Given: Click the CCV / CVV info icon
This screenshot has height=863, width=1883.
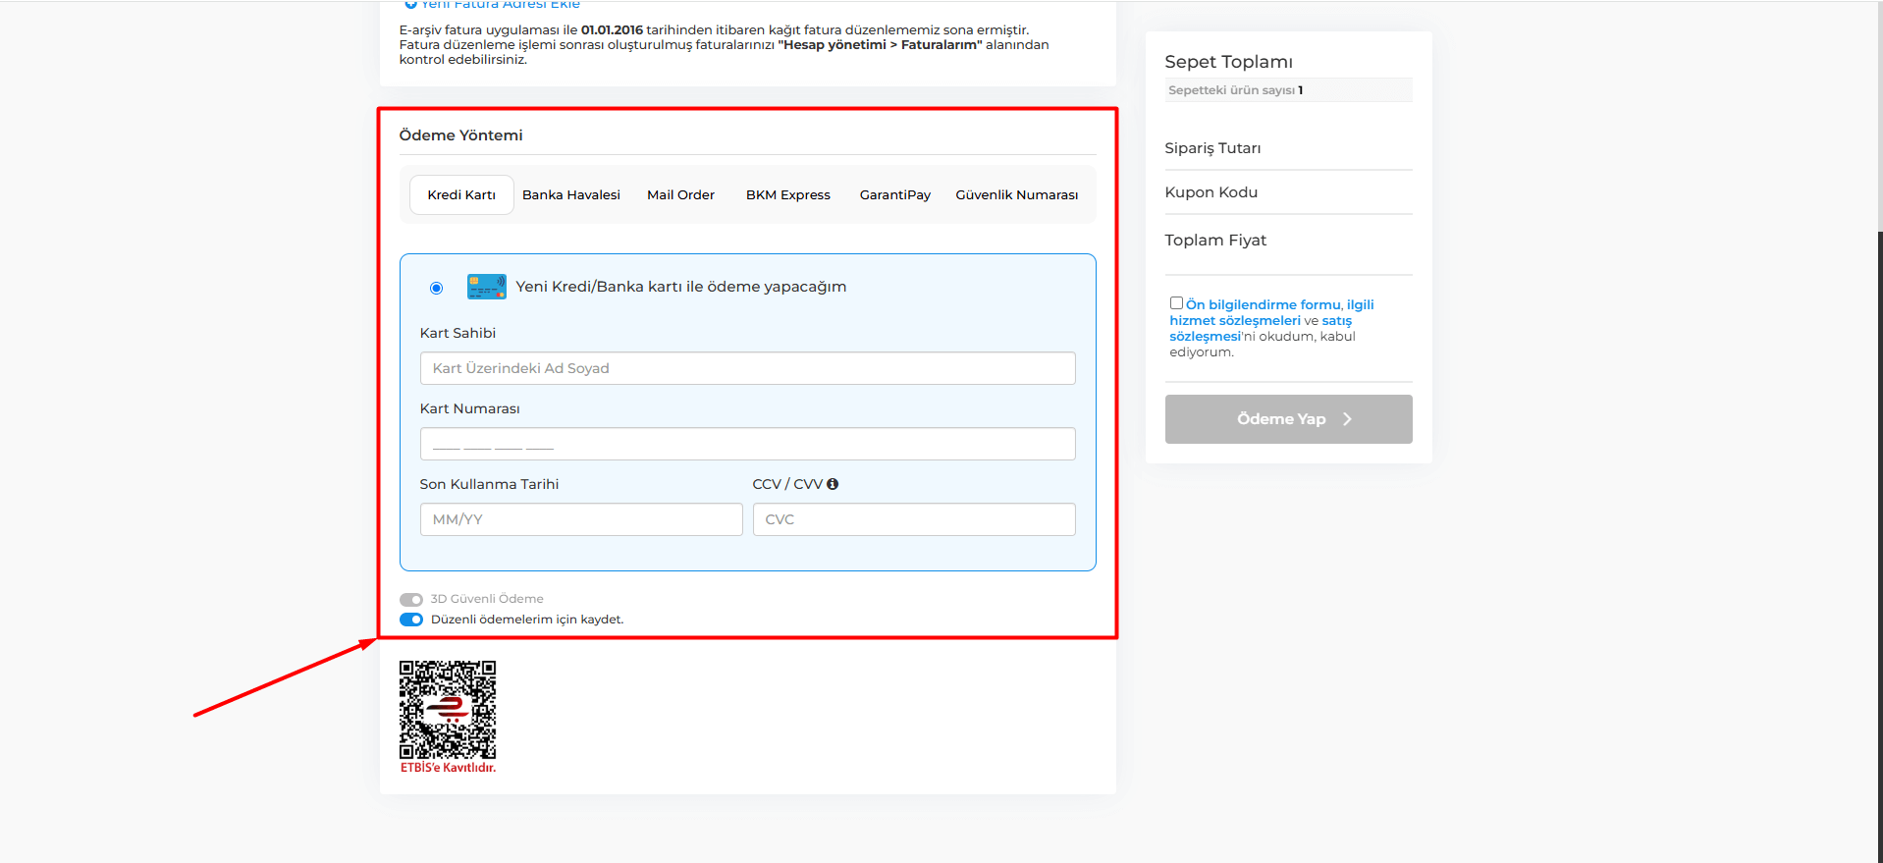Looking at the screenshot, I should click(833, 484).
